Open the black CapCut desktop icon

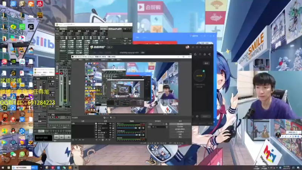(31, 26)
